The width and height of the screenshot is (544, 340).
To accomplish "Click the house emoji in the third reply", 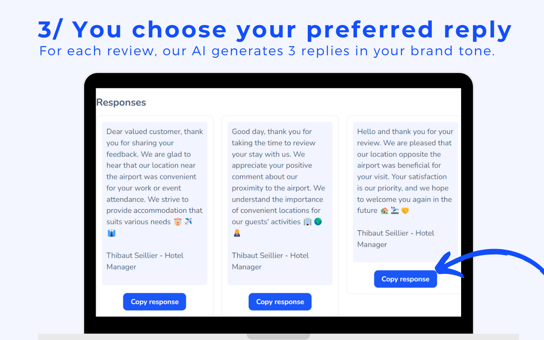I will (x=384, y=210).
